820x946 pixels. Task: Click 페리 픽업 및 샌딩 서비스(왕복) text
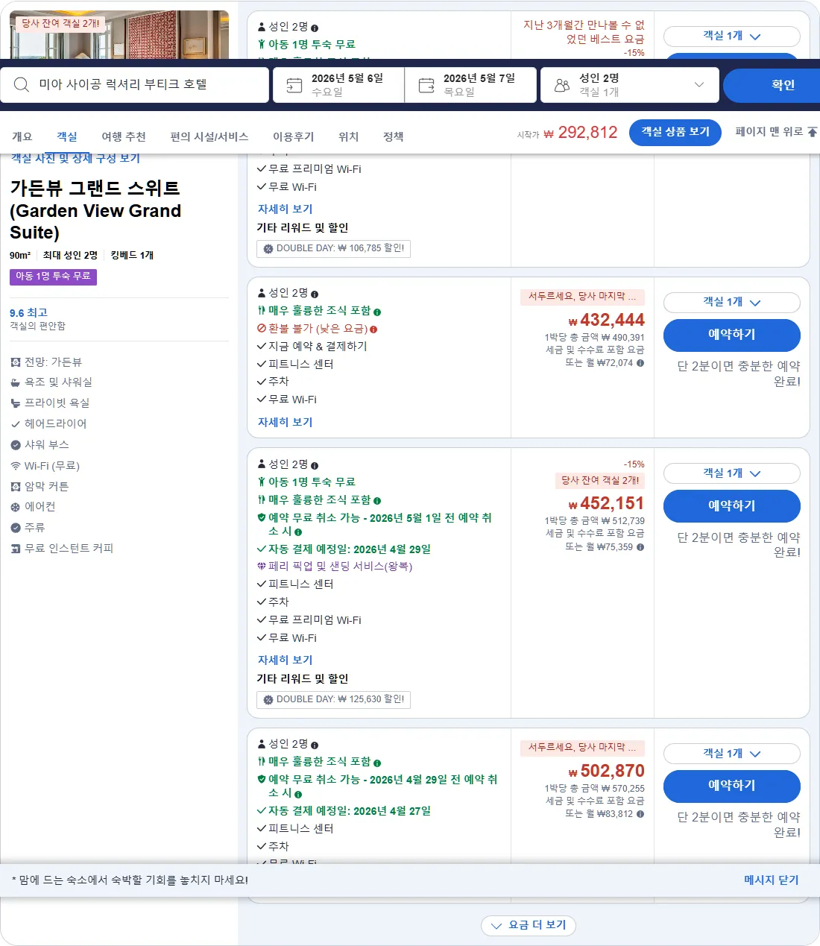(x=340, y=567)
